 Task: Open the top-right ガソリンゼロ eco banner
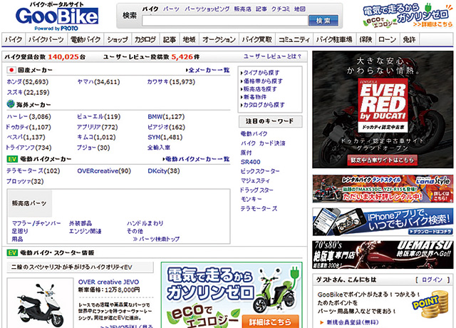[408, 15]
